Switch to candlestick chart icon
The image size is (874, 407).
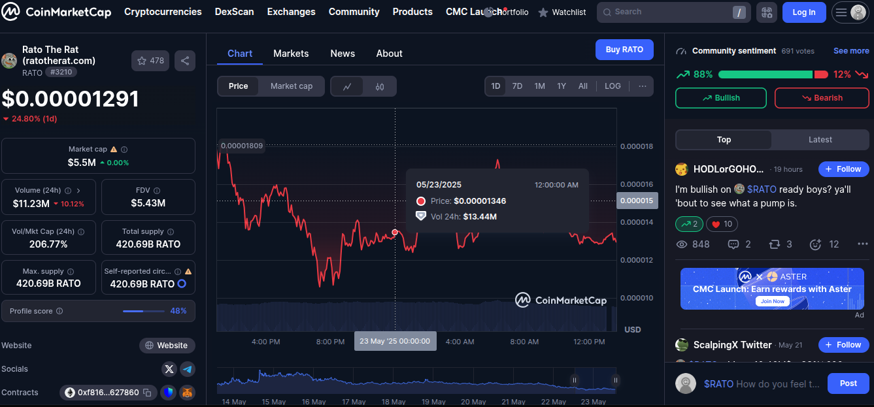(380, 86)
